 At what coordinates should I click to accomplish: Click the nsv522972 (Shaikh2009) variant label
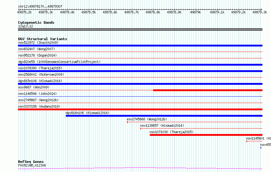[38, 43]
